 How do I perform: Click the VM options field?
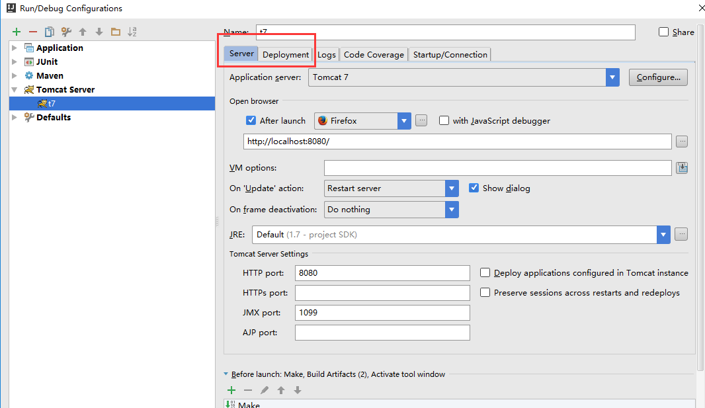tap(498, 168)
